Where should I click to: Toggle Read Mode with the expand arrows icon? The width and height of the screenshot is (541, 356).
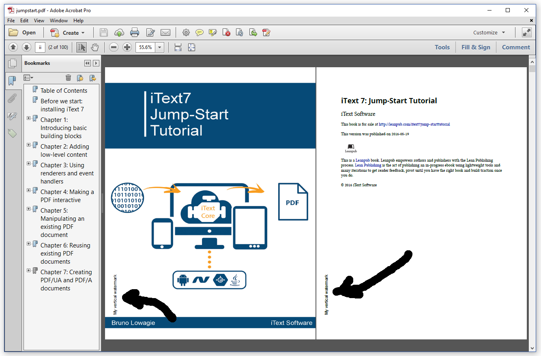(526, 33)
